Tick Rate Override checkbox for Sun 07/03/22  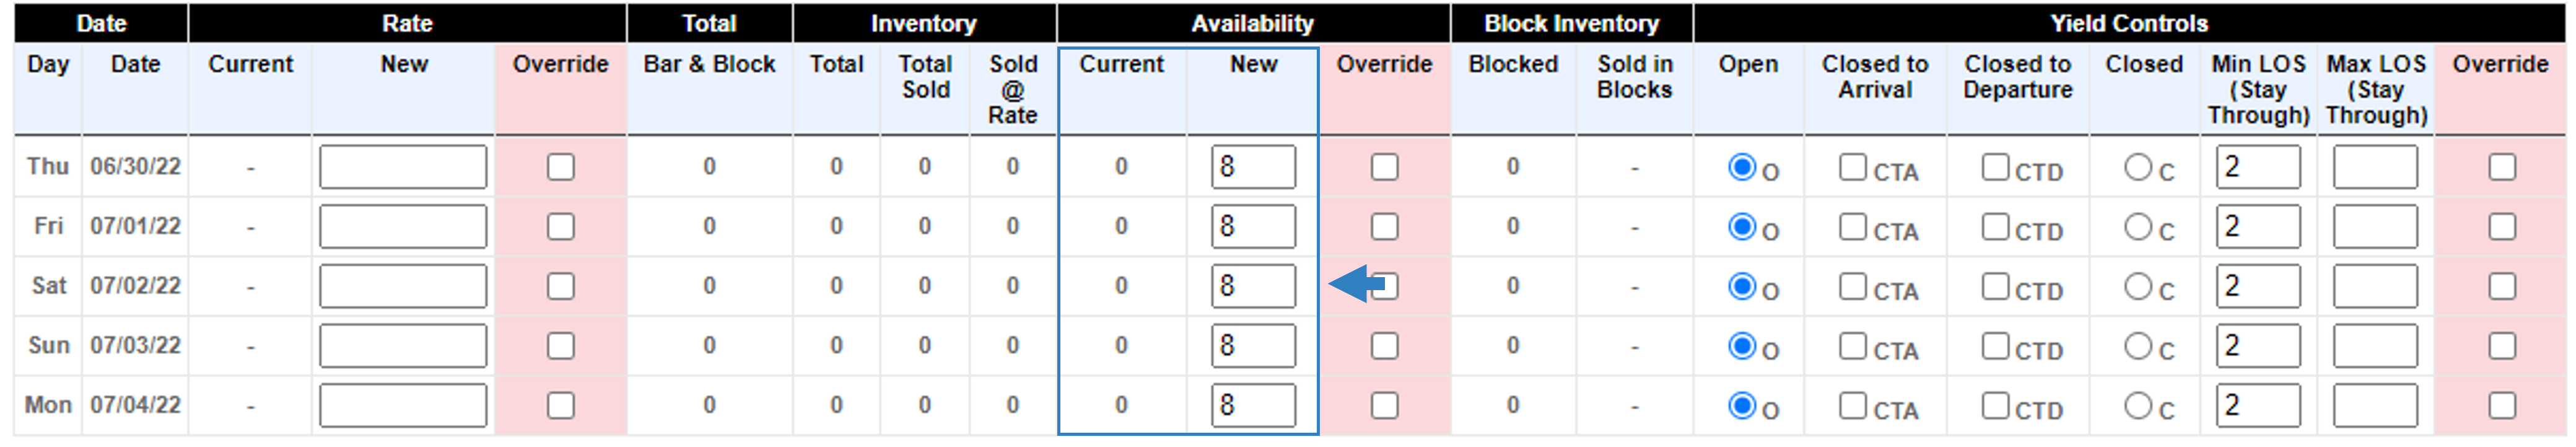(x=561, y=346)
